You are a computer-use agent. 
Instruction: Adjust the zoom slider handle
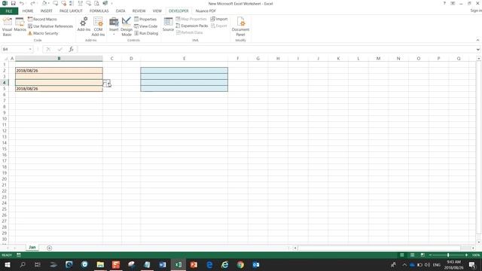448,254
